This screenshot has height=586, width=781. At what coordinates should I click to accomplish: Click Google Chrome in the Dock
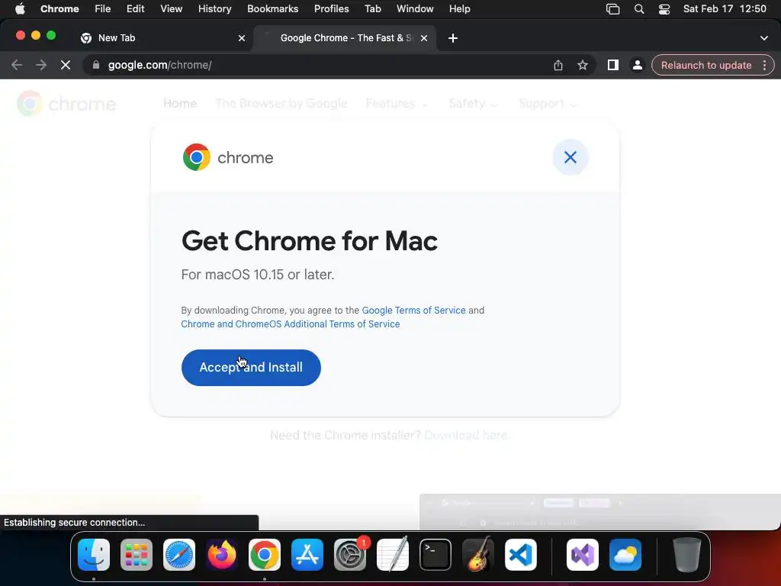(x=265, y=555)
